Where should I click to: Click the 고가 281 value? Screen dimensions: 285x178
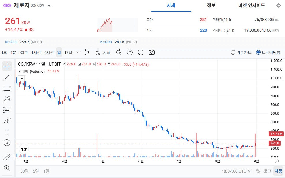203,20
